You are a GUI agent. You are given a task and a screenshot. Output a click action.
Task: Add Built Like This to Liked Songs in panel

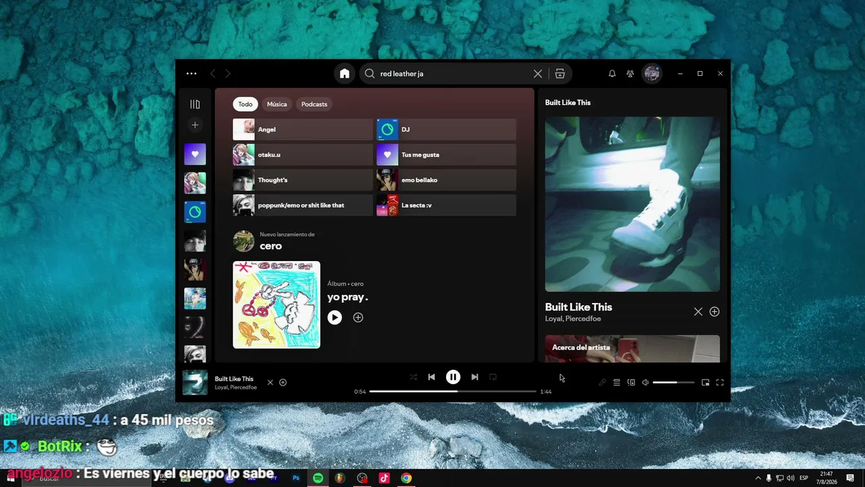click(x=714, y=312)
